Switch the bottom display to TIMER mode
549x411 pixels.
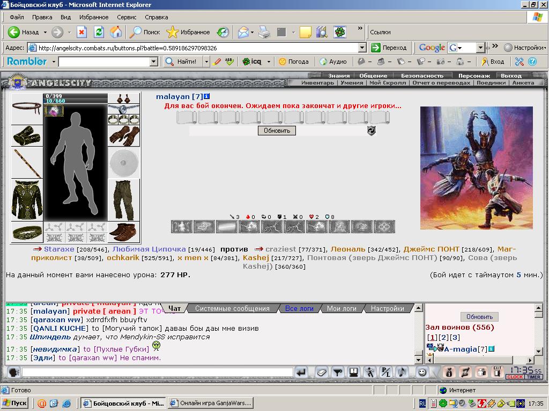pyautogui.click(x=533, y=377)
